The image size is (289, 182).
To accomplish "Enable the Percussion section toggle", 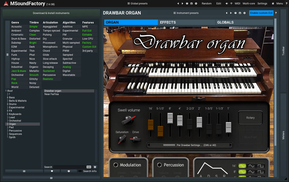I will click(x=159, y=165).
